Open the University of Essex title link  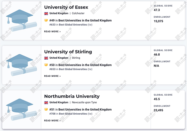tap(66, 7)
